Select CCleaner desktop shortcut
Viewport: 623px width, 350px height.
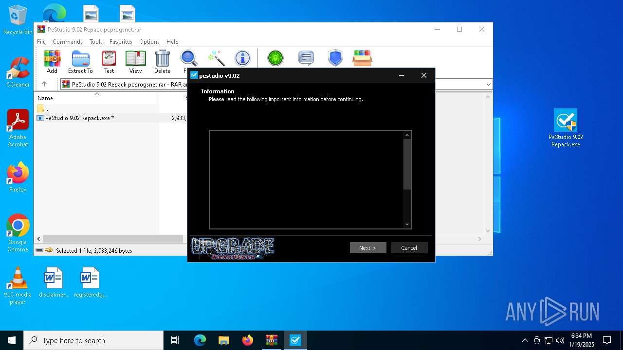18,72
